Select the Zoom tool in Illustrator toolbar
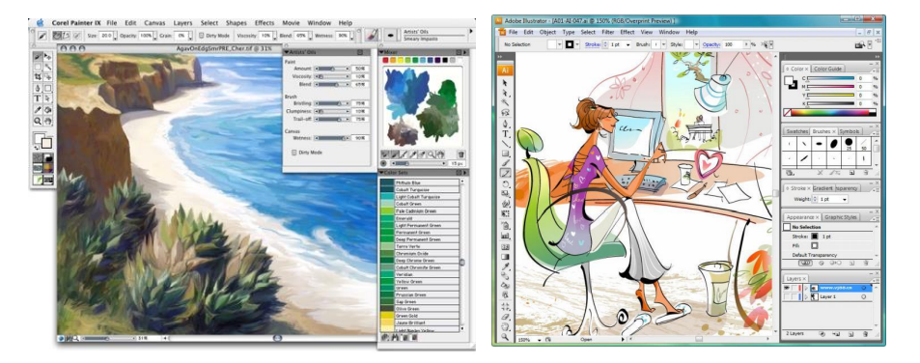The height and width of the screenshot is (363, 920). click(505, 337)
